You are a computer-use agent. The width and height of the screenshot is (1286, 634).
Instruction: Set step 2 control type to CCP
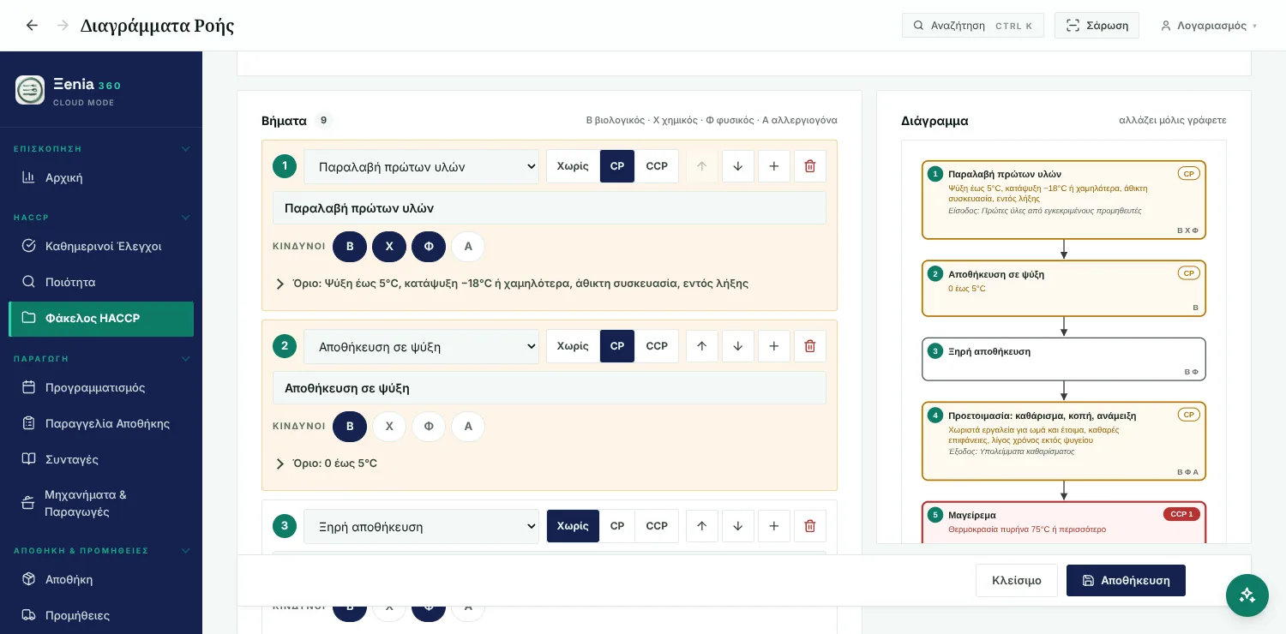point(657,346)
